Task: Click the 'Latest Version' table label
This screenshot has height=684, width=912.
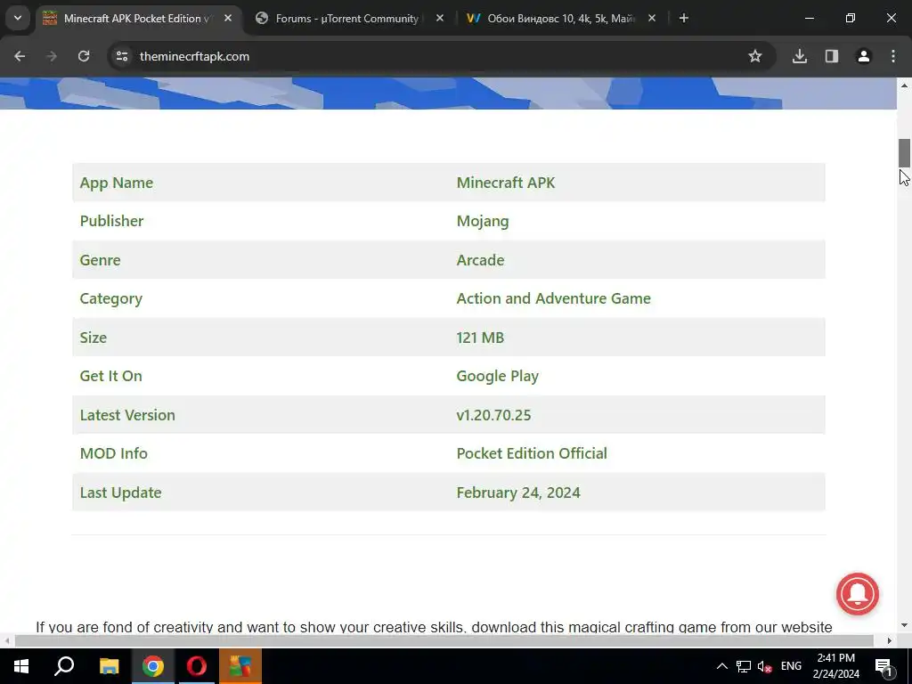Action: [x=127, y=415]
